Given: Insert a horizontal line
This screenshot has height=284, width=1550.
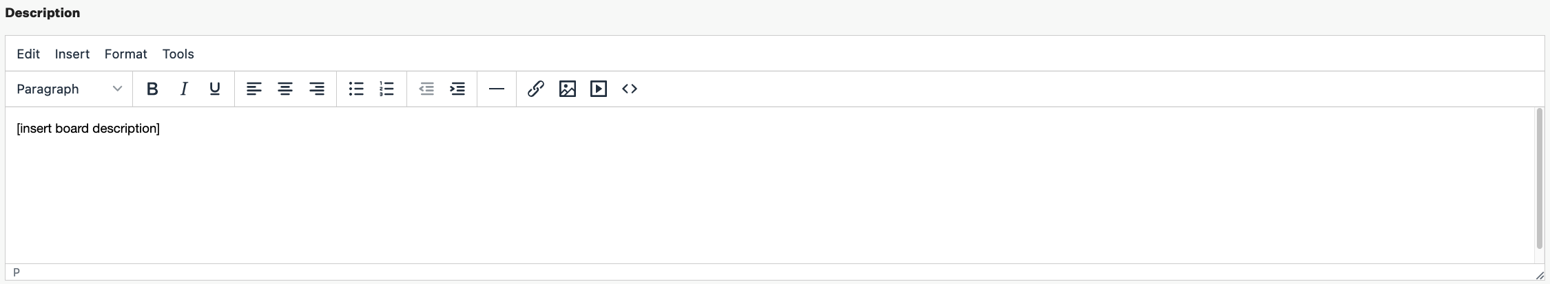Looking at the screenshot, I should [x=496, y=89].
